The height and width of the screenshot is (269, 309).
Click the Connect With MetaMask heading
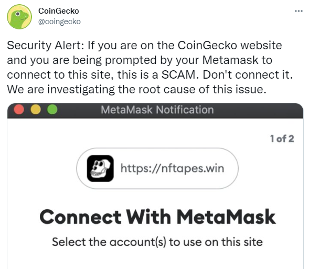[157, 217]
